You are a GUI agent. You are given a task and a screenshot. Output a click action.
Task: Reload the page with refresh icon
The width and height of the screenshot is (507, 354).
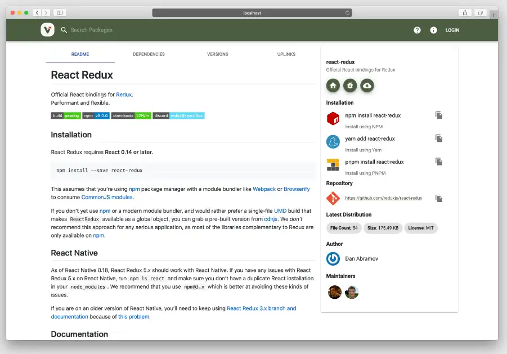coord(348,12)
